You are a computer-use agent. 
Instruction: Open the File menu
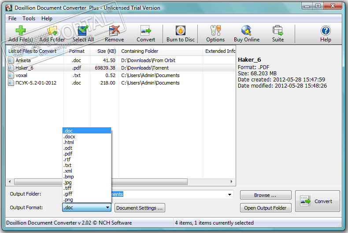point(12,18)
